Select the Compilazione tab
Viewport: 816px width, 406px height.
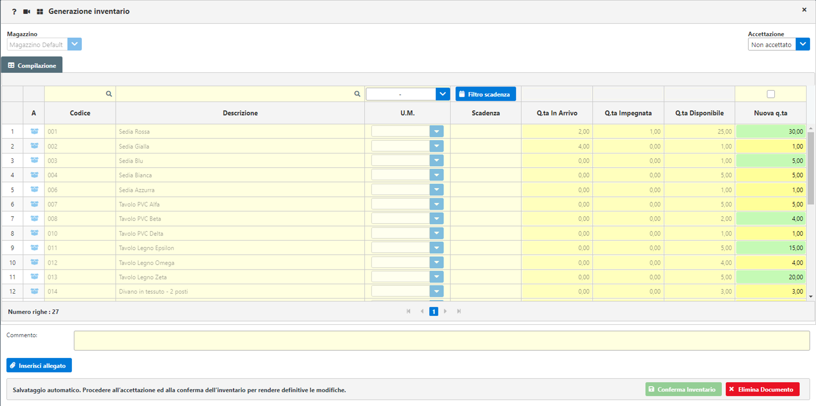[x=32, y=65]
